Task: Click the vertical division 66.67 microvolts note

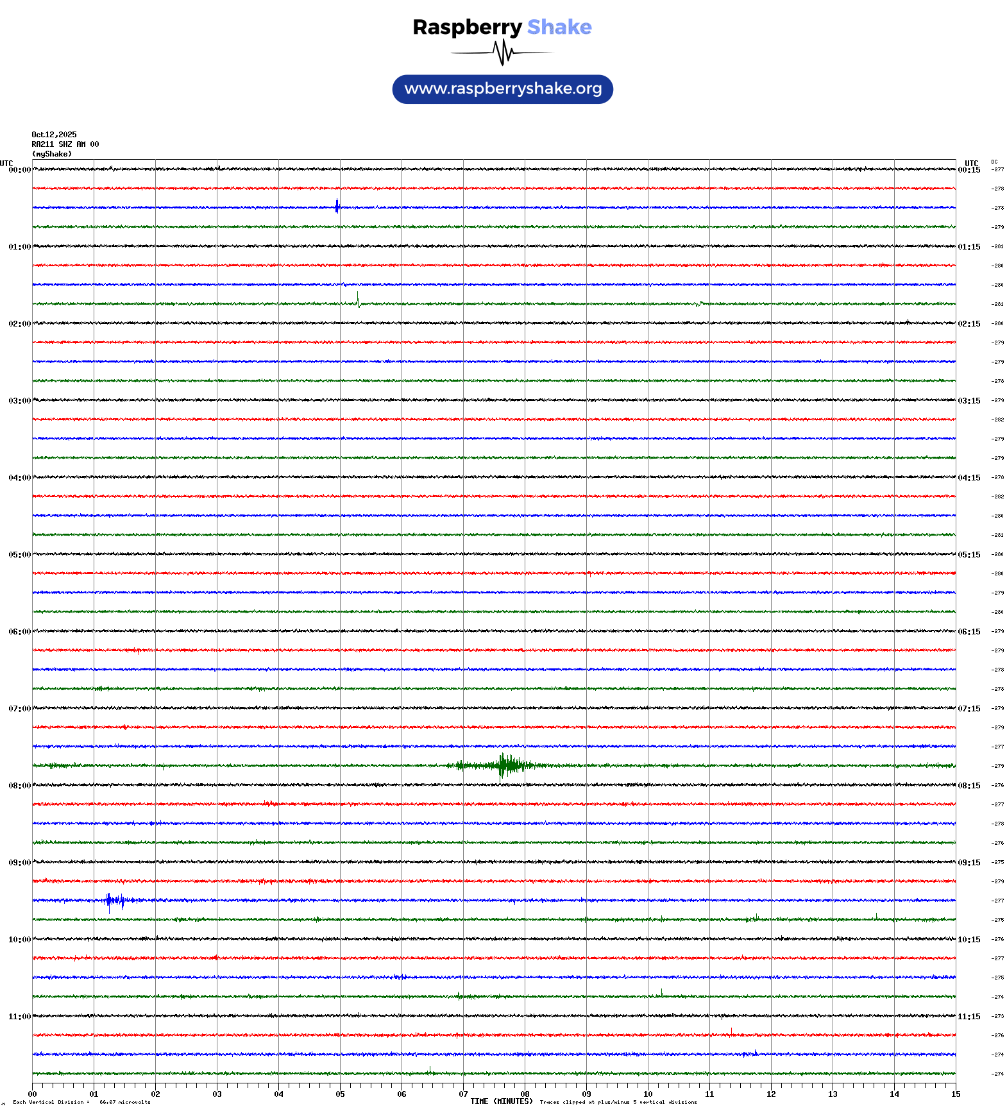Action: pos(81,1103)
